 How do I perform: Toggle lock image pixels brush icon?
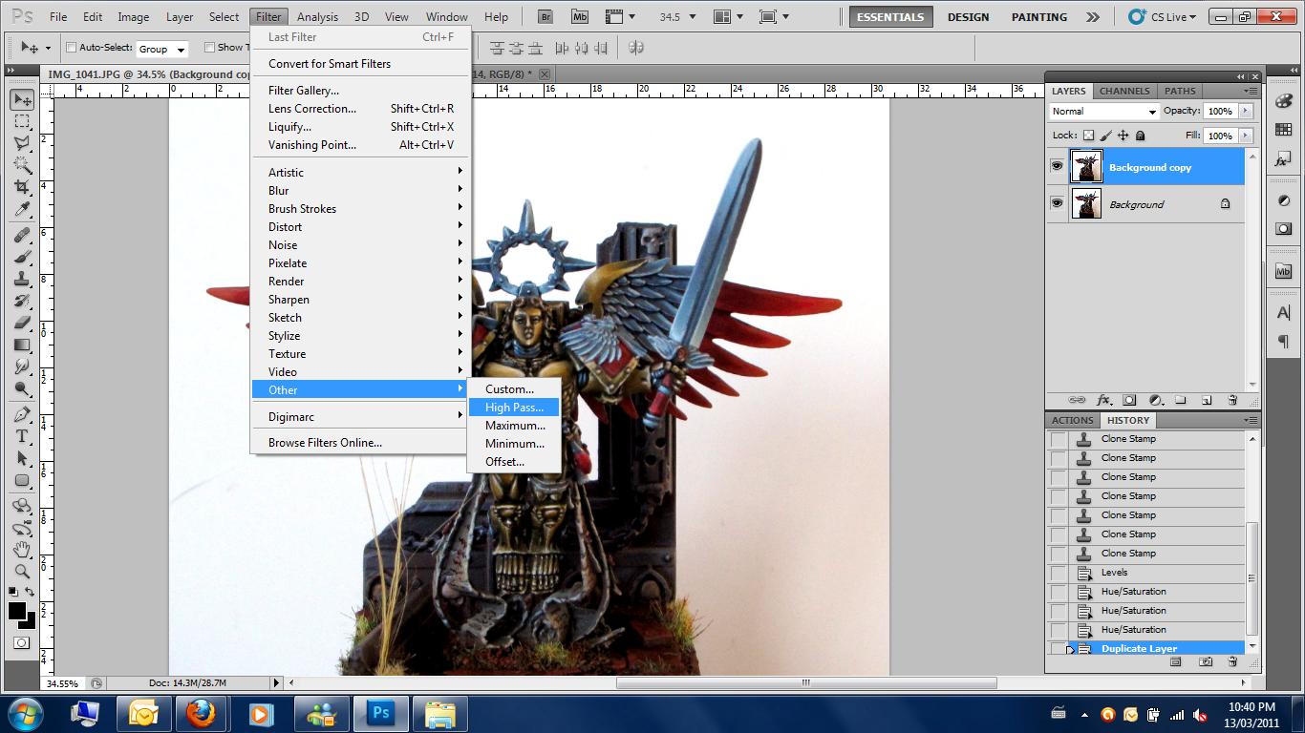tap(1105, 136)
